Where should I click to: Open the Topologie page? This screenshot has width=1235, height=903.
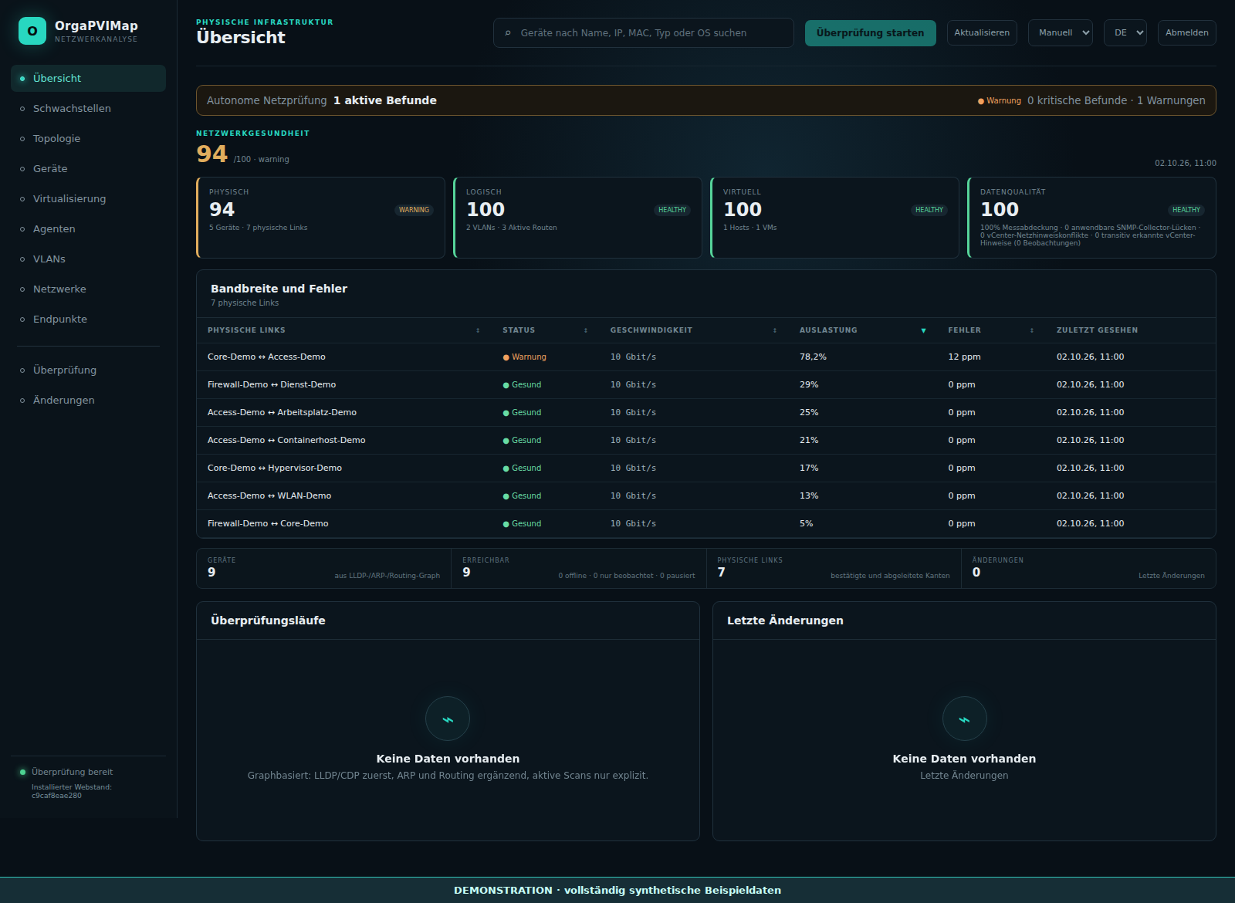click(x=88, y=139)
